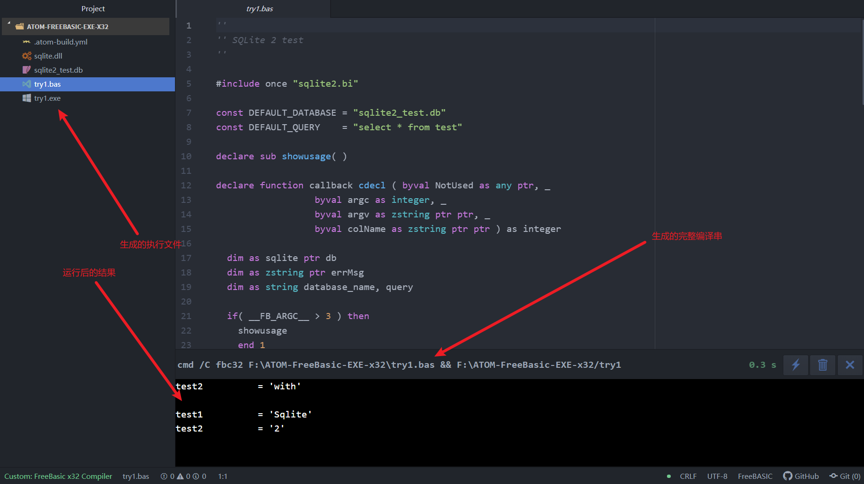864x484 pixels.
Task: Click the try1.bas file name in status bar
Action: 136,476
